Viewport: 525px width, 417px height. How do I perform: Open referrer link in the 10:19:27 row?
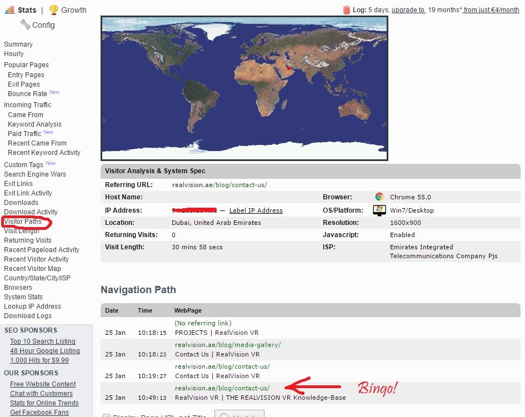click(x=222, y=366)
